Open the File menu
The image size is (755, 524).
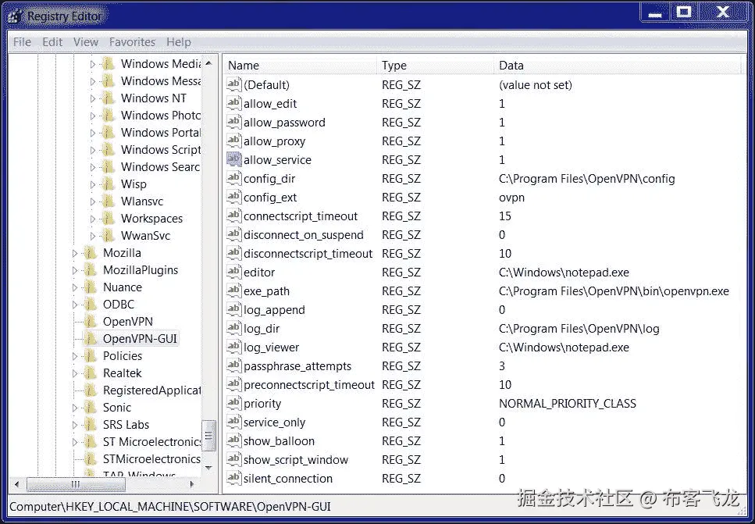pos(22,42)
